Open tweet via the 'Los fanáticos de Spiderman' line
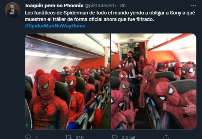Viewport: 202px width, 139px height. click(110, 13)
